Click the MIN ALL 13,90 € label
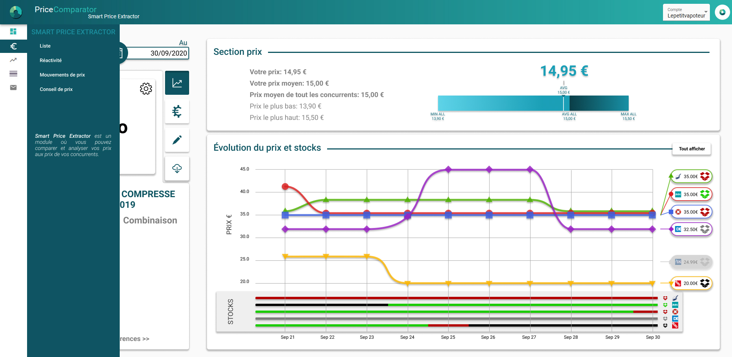Viewport: 732px width, 357px height. click(x=438, y=116)
